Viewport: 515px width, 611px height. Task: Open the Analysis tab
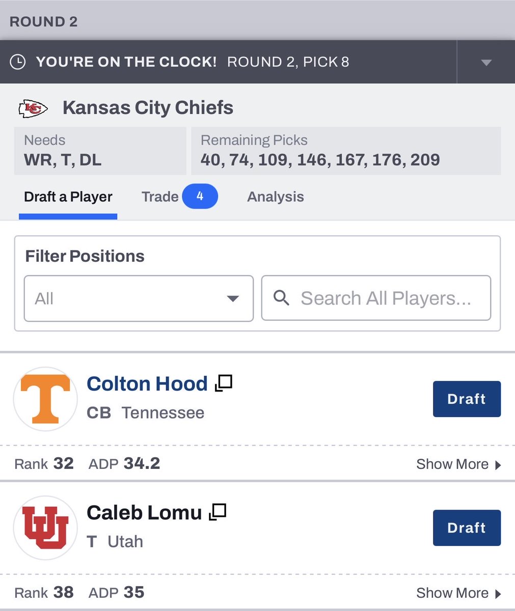click(x=276, y=197)
